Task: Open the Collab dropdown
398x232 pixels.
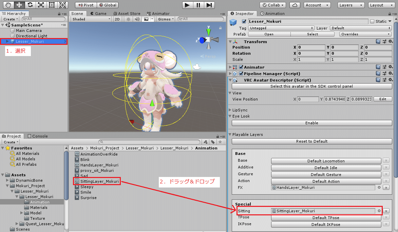Action: click(x=273, y=5)
